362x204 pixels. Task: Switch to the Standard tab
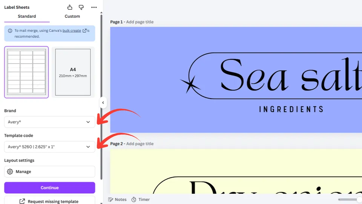[27, 16]
